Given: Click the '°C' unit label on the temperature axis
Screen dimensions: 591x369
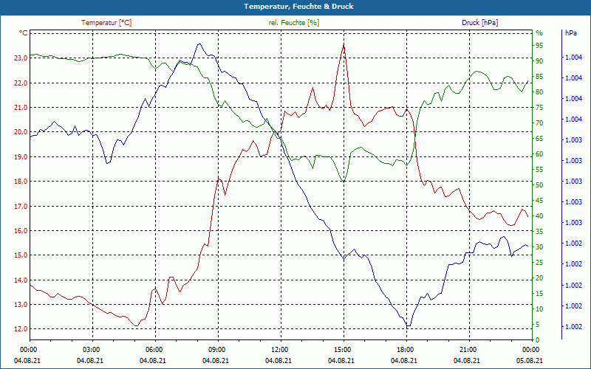Looking at the screenshot, I should click(x=24, y=33).
